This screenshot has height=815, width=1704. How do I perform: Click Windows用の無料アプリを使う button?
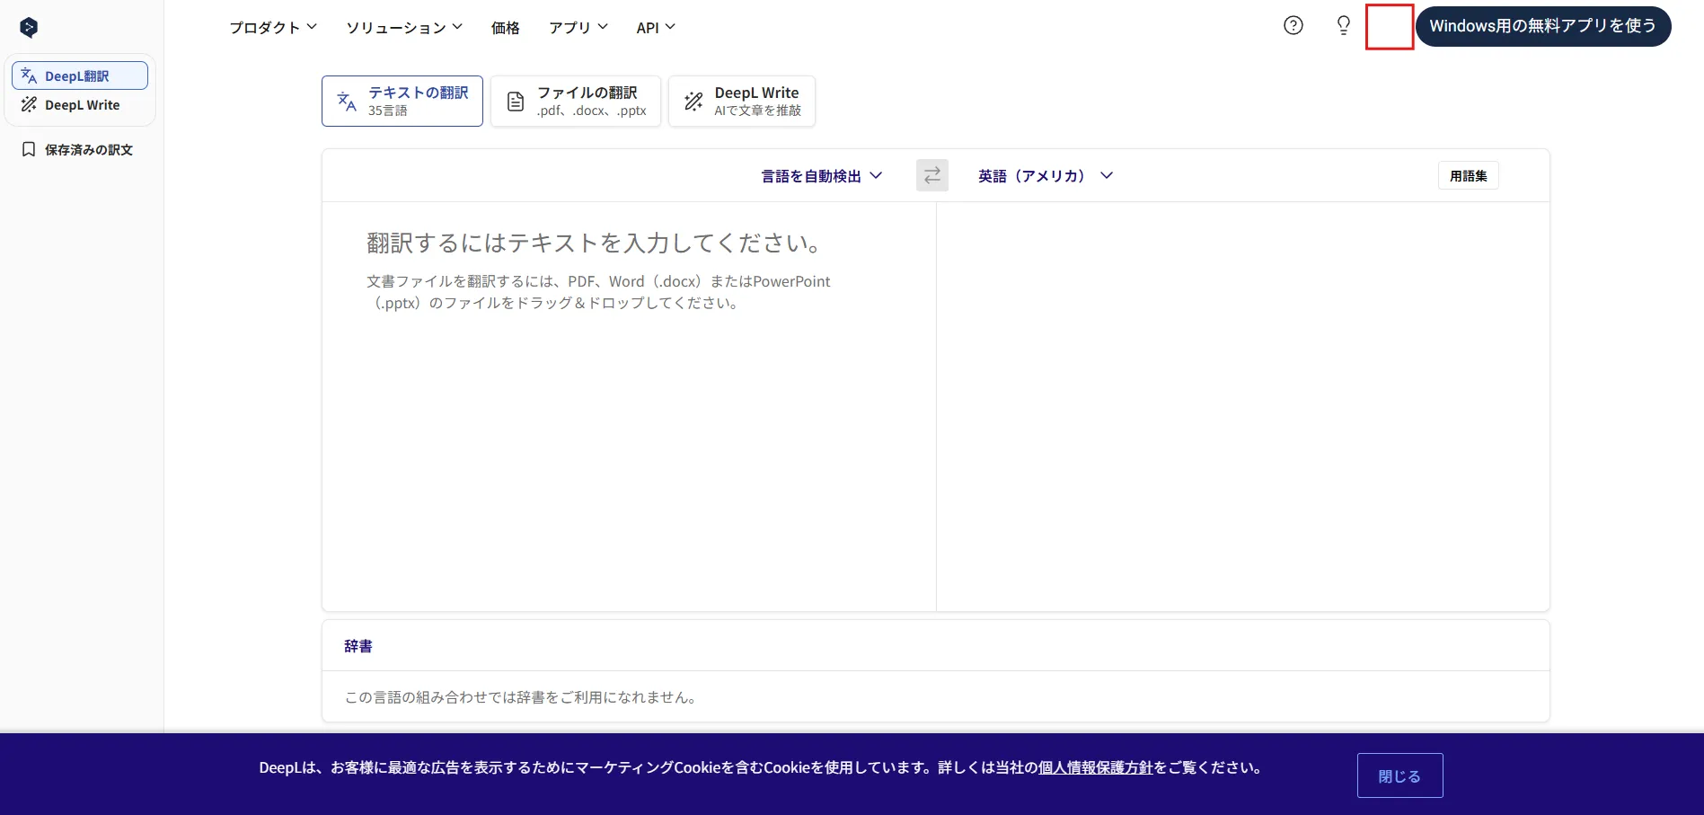coord(1543,26)
